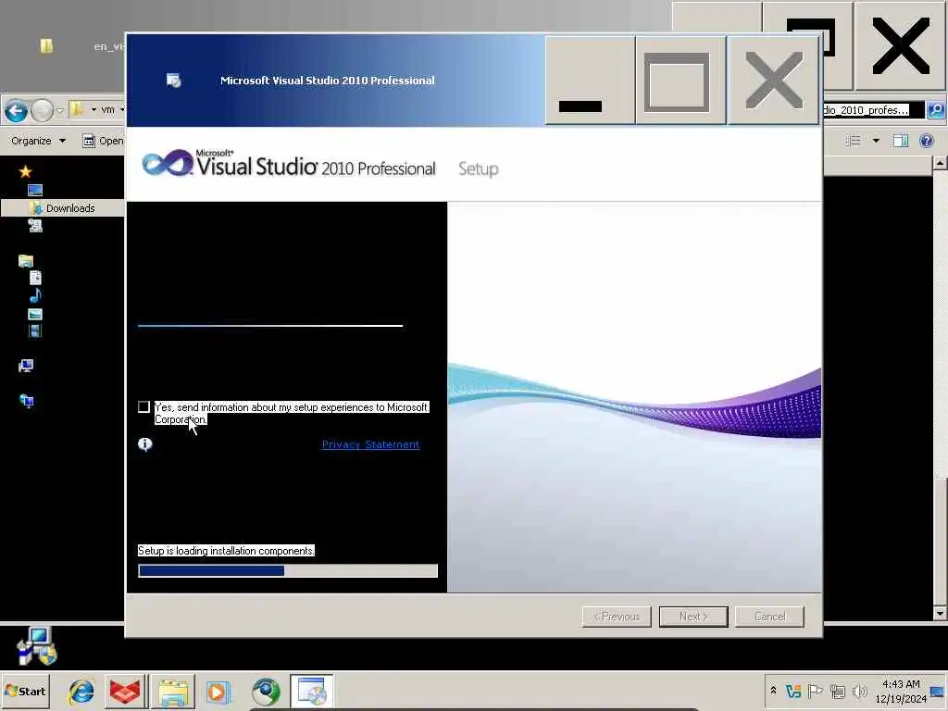This screenshot has height=711, width=948.
Task: Click the folder icon in Explorer titlebar
Action: coord(46,46)
